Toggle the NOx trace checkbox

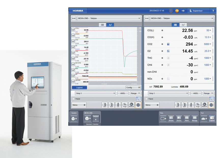[x=73, y=70]
